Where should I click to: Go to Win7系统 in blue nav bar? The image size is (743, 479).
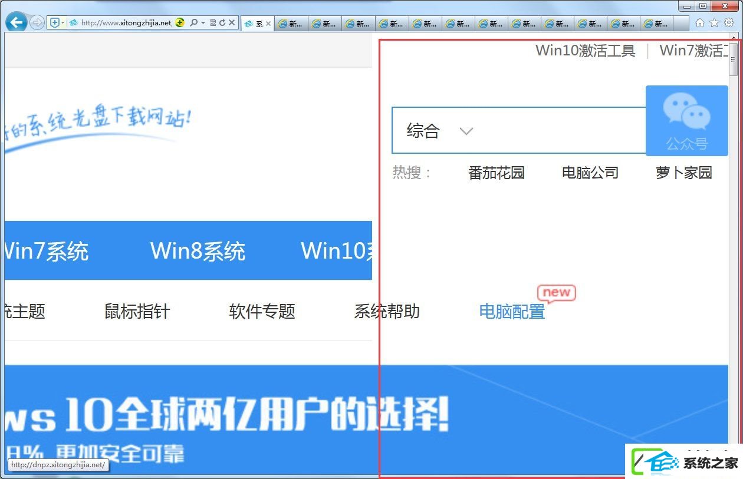click(47, 251)
